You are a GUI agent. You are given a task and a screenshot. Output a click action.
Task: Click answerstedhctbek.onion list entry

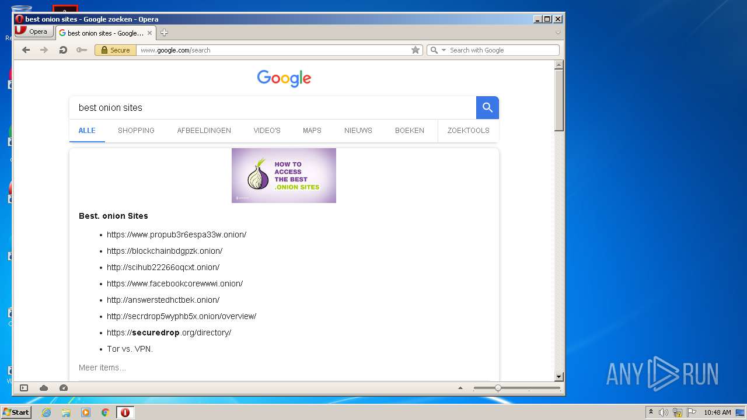(x=163, y=300)
